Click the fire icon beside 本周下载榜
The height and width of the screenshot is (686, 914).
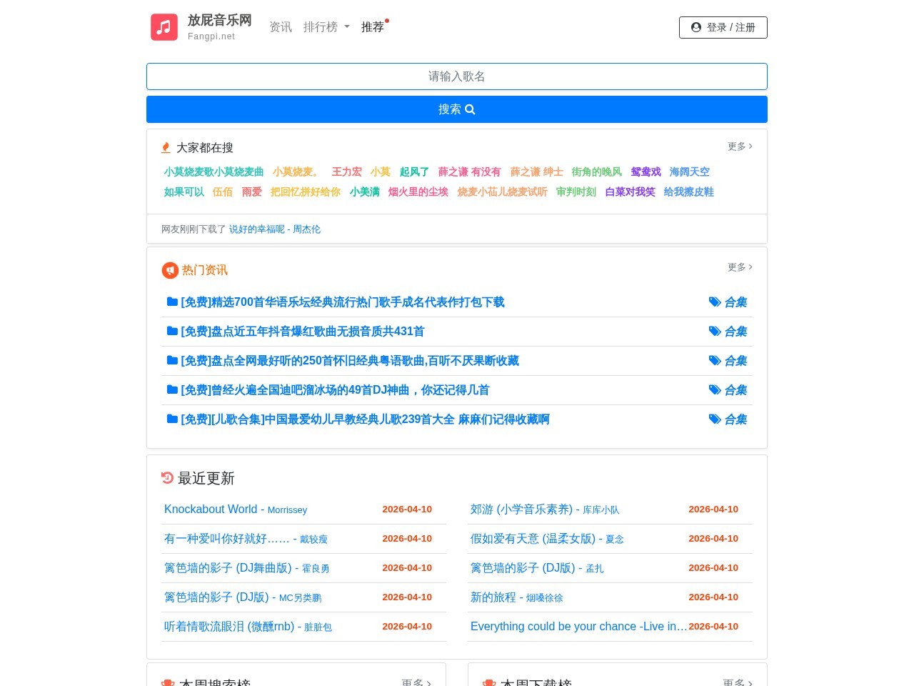(x=490, y=683)
